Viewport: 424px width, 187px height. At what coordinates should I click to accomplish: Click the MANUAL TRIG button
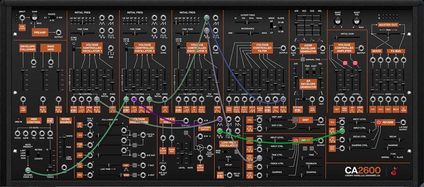(x=303, y=59)
